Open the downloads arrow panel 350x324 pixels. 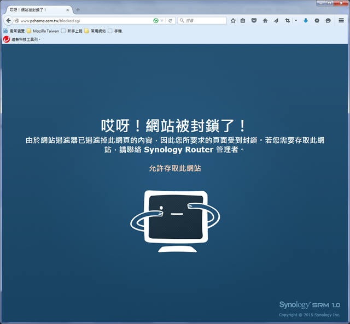click(306, 21)
